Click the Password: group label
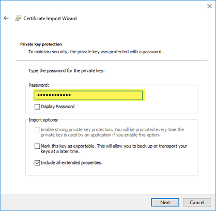Screen dimensions: 216x211 point(39,85)
